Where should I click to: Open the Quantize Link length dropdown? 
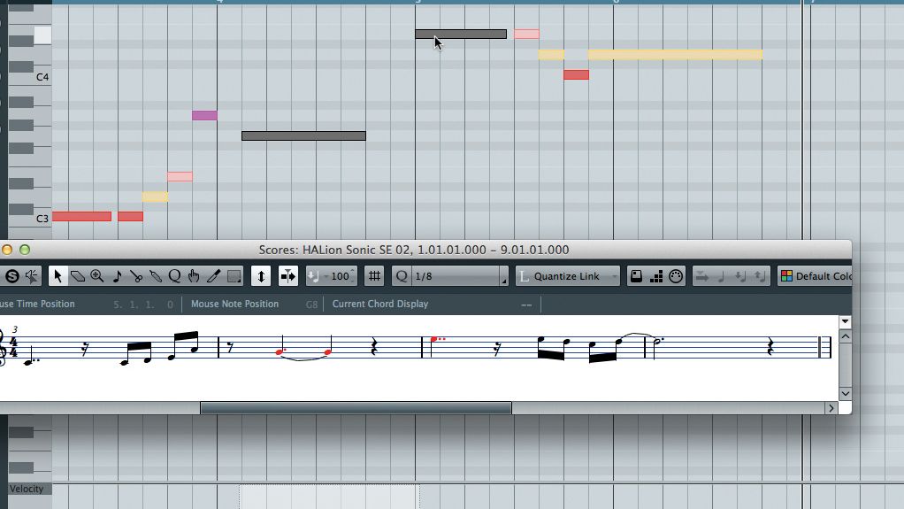pos(615,276)
